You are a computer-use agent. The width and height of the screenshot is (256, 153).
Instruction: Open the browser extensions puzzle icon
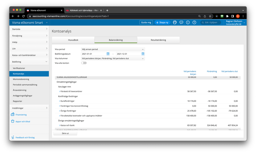[227, 16]
